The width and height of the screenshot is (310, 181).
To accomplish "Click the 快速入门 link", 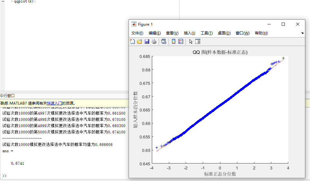I will (x=54, y=103).
